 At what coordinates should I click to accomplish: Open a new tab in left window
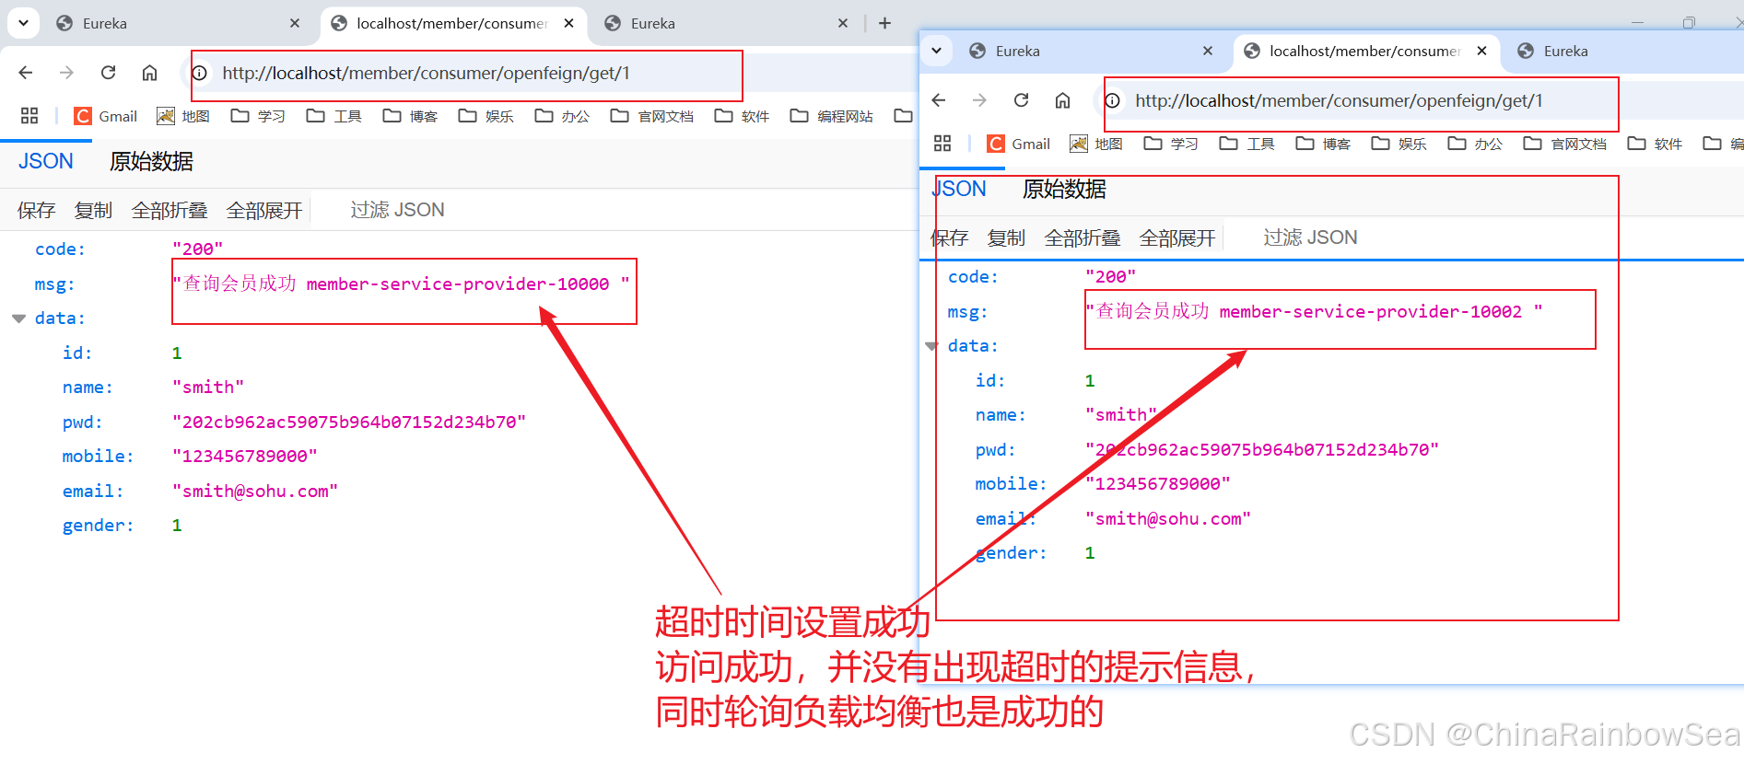884,23
